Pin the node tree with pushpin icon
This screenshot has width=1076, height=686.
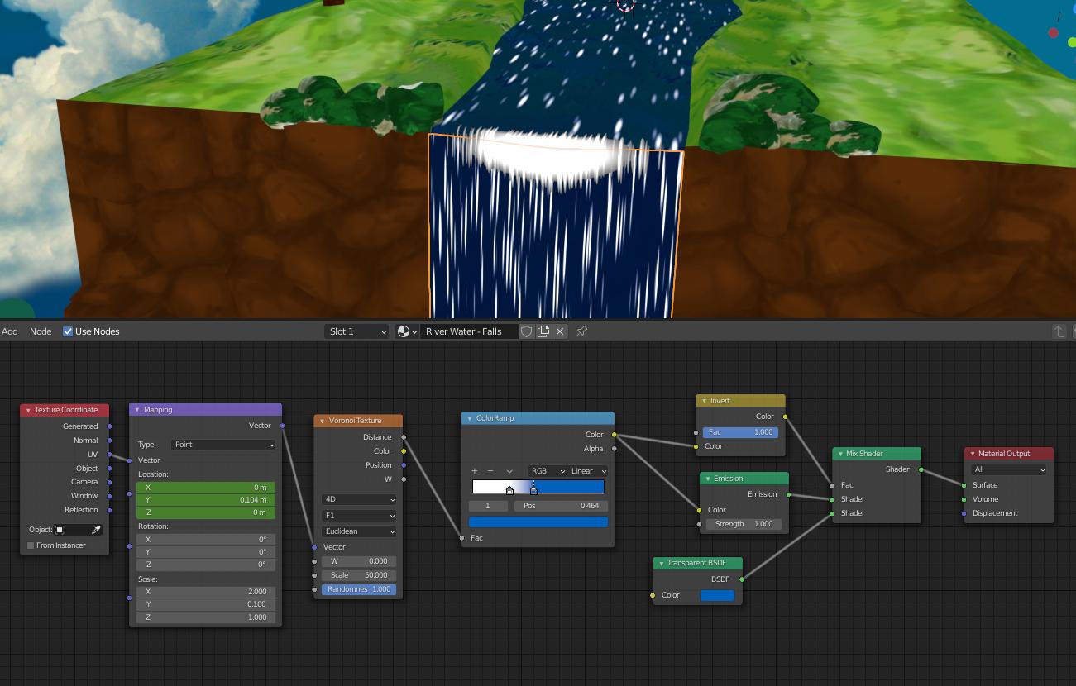581,331
